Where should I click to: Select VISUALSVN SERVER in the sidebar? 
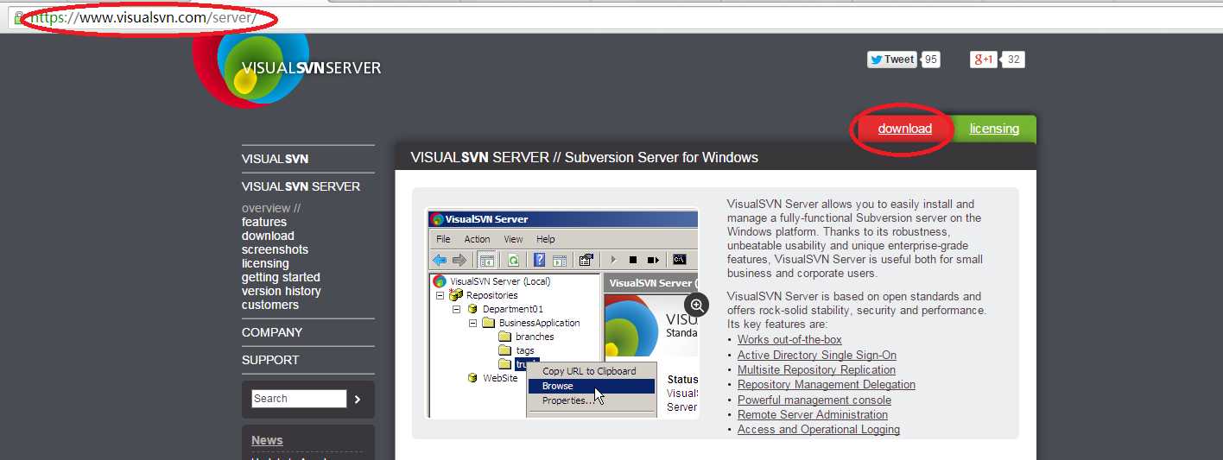301,186
